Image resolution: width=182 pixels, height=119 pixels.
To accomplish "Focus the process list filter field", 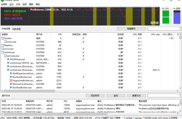I will [x=163, y=29].
